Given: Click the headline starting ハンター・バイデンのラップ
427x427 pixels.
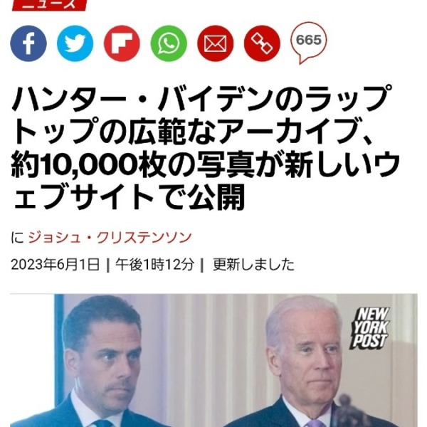Looking at the screenshot, I should (x=202, y=99).
